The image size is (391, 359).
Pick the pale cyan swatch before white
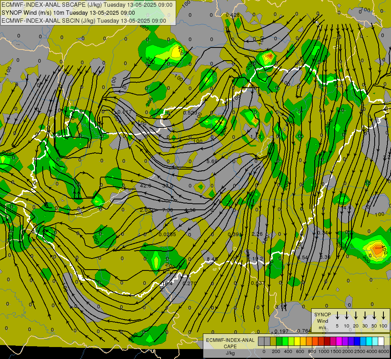[375, 341]
